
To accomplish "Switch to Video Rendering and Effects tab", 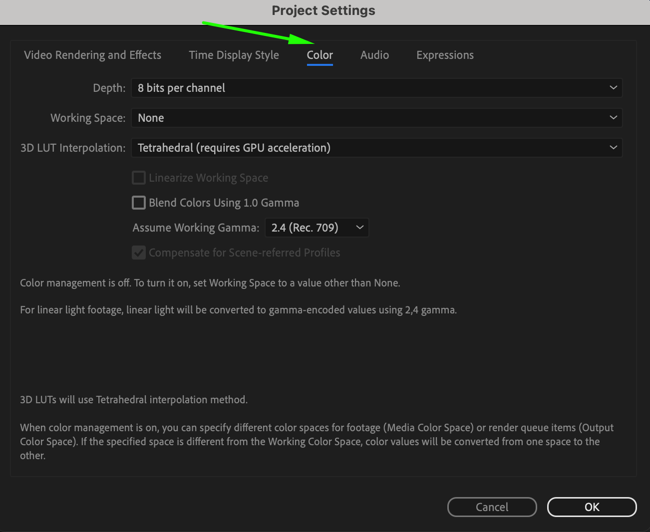I will pos(92,55).
